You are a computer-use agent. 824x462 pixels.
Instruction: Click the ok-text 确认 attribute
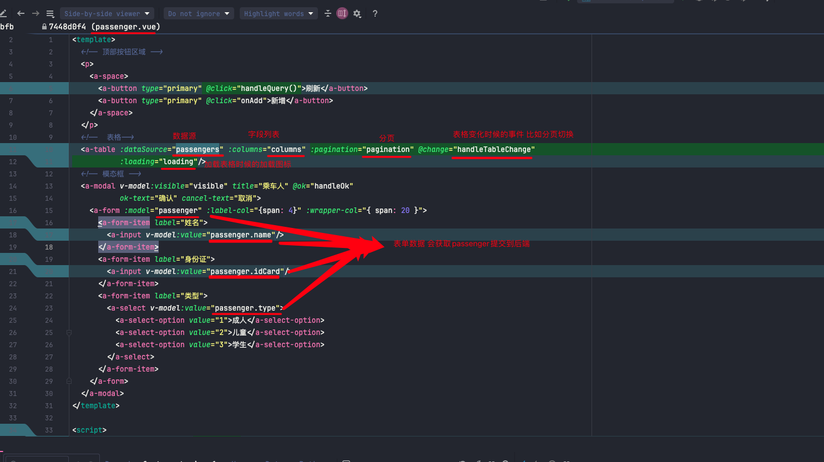tap(148, 198)
